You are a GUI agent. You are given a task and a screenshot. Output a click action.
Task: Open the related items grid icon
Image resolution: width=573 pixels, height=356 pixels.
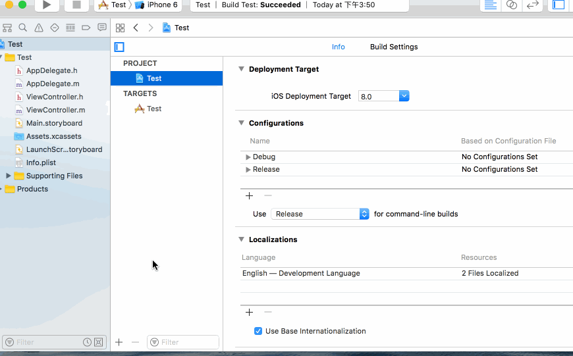click(x=120, y=28)
